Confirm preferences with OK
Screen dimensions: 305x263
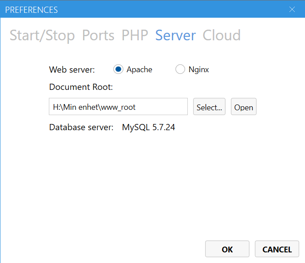click(227, 249)
